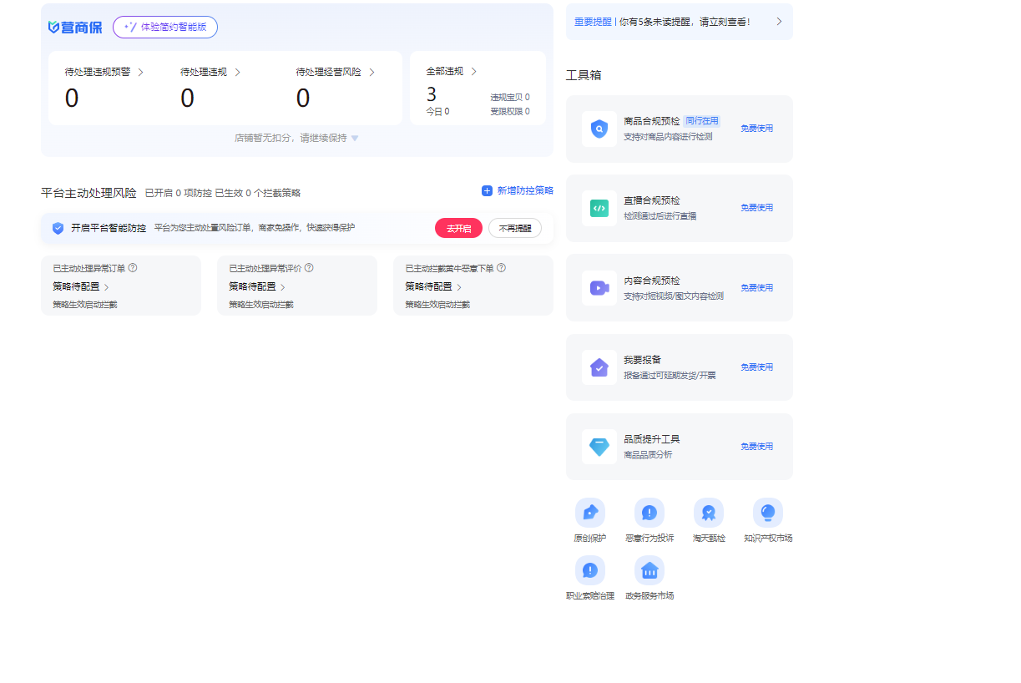
Task: Click the 商品合规预检 shield icon
Action: point(599,129)
